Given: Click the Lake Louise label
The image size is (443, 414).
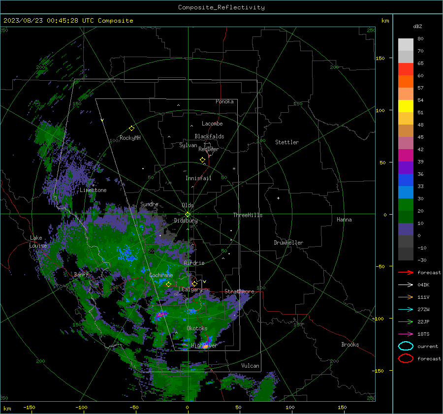Looking at the screenshot, I should [38, 242].
